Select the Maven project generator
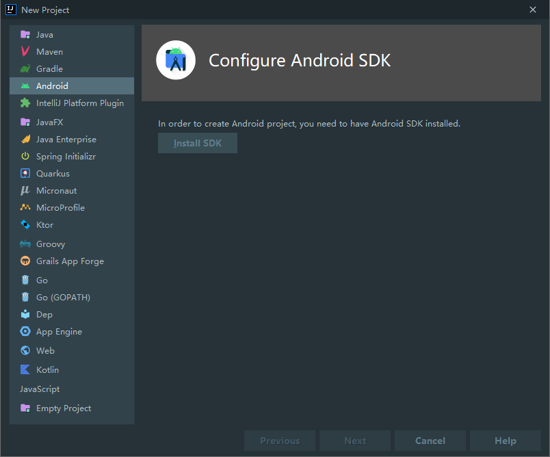550x457 pixels. coord(49,51)
